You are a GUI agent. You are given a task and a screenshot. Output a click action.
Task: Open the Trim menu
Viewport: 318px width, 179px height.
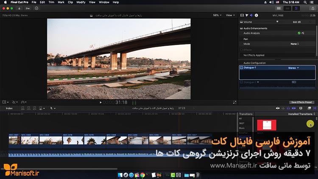51,2
